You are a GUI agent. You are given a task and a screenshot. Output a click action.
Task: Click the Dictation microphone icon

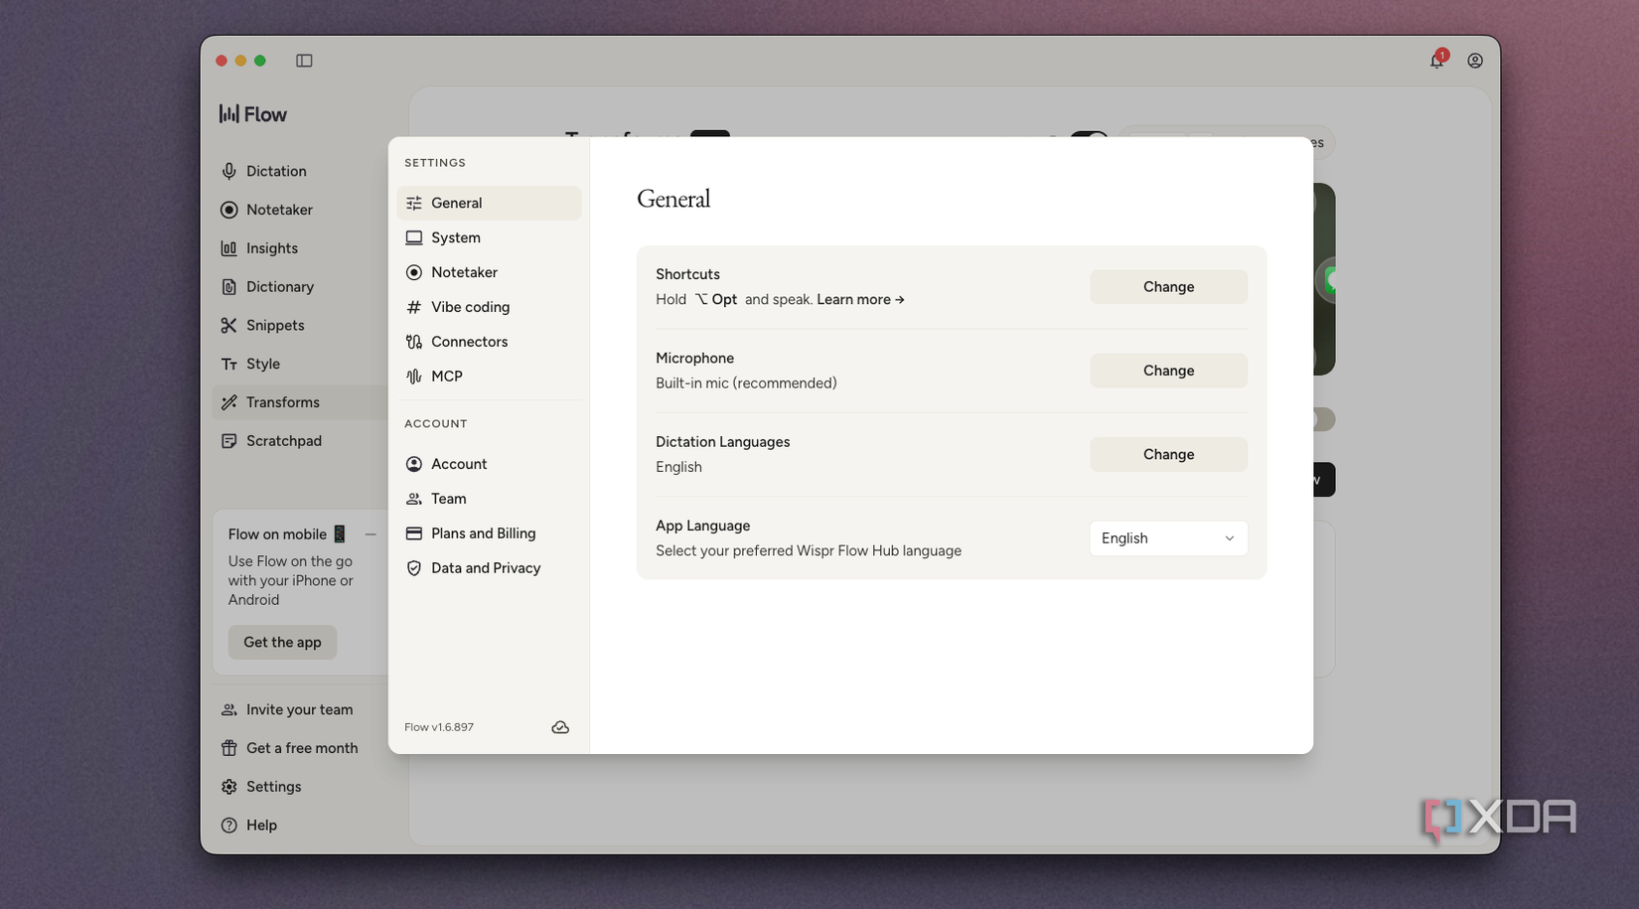point(229,171)
